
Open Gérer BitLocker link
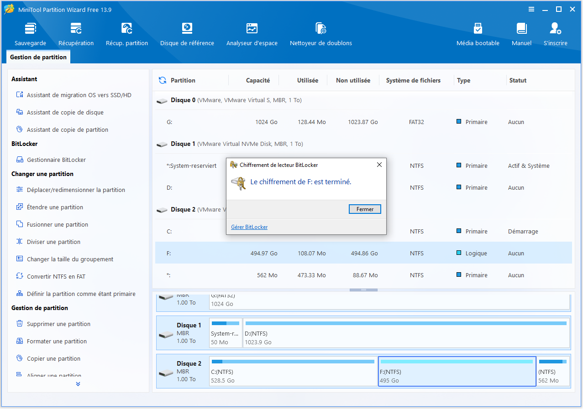(249, 227)
